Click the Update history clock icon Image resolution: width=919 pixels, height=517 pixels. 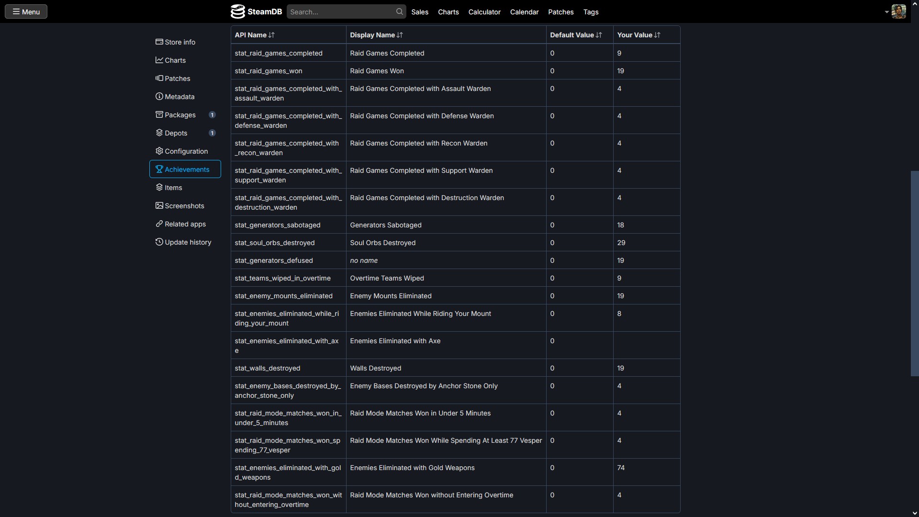pyautogui.click(x=159, y=242)
